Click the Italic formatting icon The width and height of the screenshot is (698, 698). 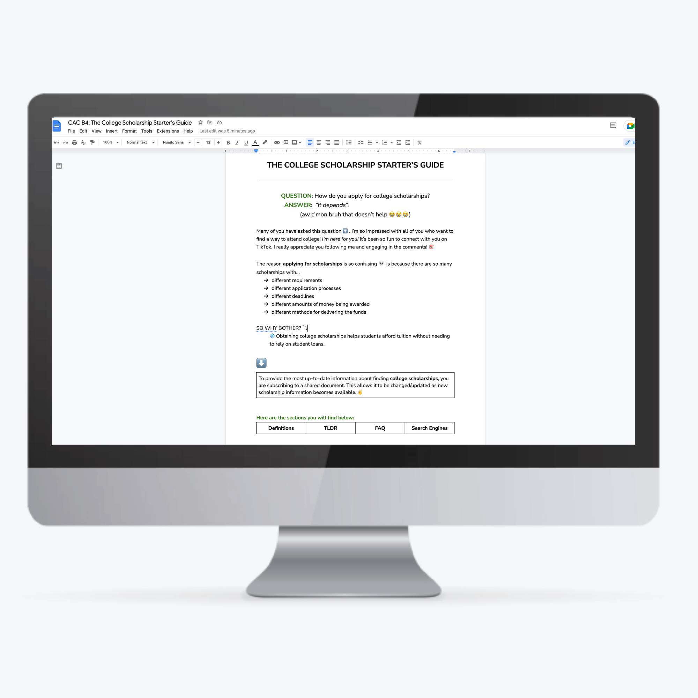(x=236, y=142)
